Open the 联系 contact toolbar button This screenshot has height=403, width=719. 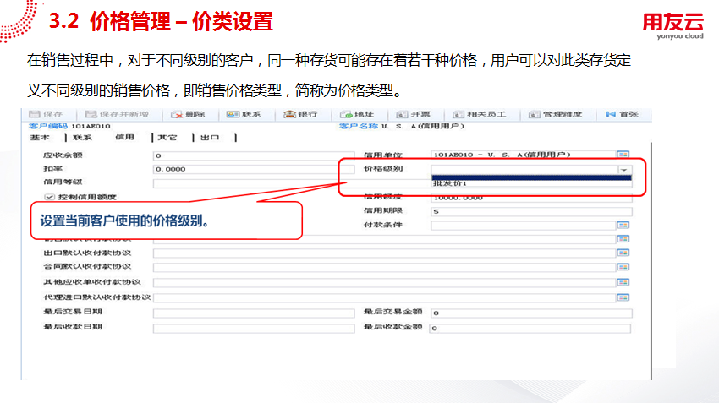(x=244, y=114)
